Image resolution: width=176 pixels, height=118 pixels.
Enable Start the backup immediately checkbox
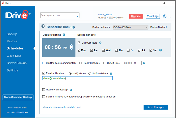click(x=43, y=63)
